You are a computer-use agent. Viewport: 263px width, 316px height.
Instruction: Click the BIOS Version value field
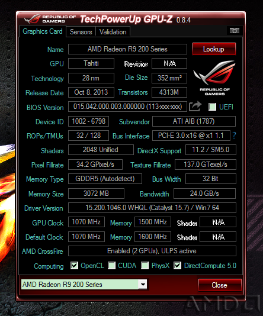127,107
